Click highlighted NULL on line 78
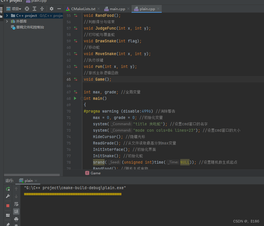Screen dimensions: 264x226 coord(185,162)
